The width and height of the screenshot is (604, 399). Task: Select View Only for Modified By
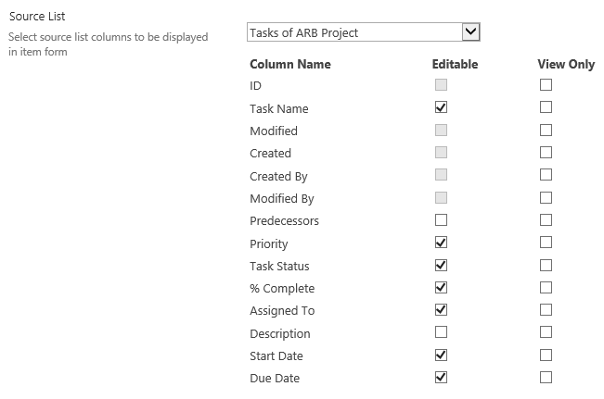click(546, 198)
